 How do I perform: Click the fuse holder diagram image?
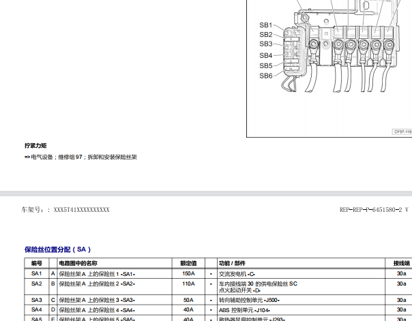[x=329, y=68]
